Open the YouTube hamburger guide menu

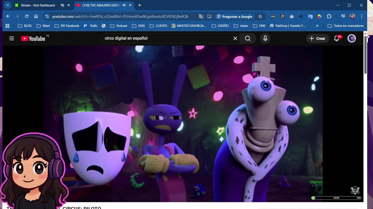12,38
